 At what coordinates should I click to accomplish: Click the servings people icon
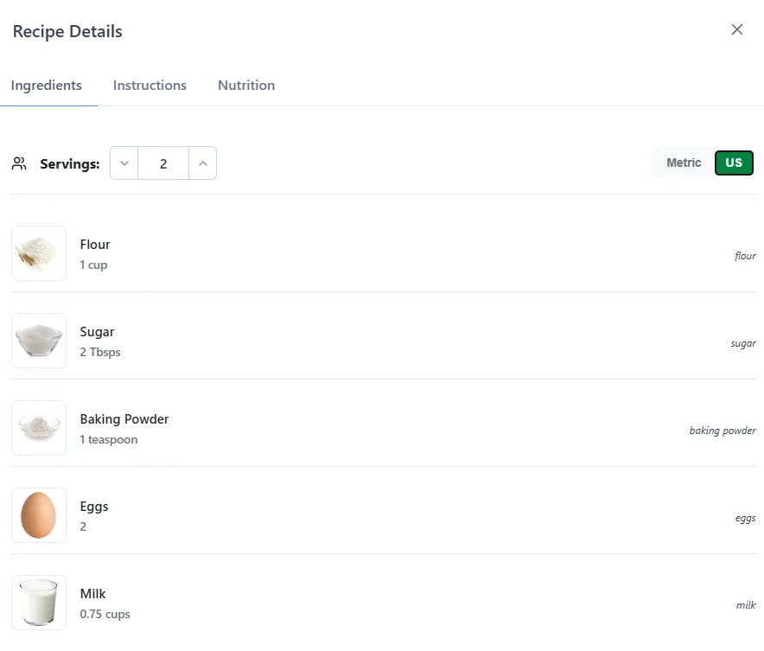(19, 163)
